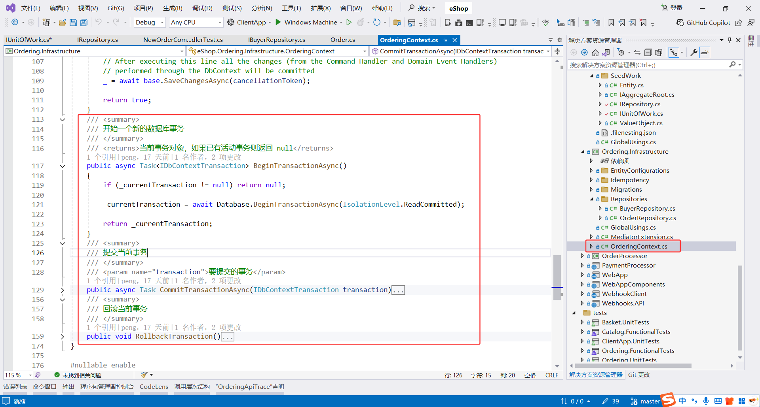The image size is (760, 407).
Task: Pin the Solution Explorer panel
Action: point(730,40)
